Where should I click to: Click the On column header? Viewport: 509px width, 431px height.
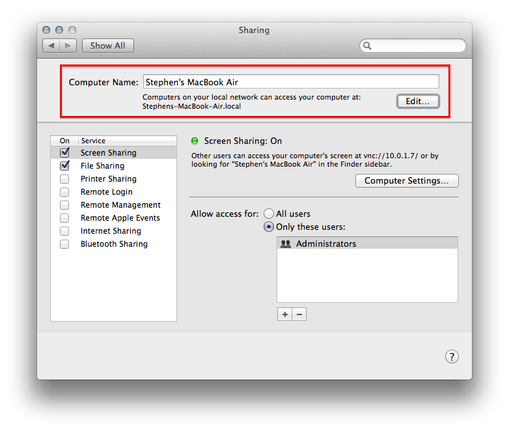64,141
